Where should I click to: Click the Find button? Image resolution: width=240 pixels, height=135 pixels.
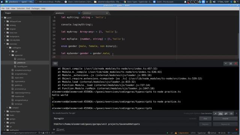[x=205, y=118]
